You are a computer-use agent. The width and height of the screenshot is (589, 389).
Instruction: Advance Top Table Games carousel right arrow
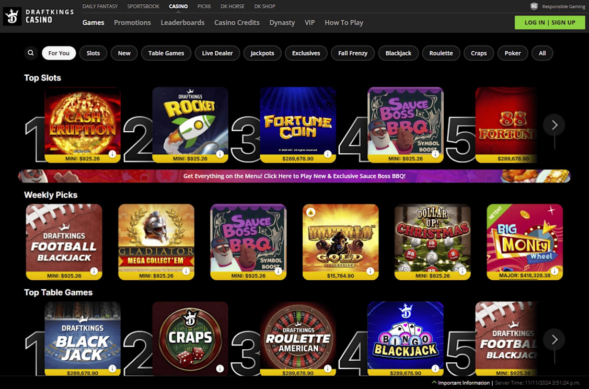coord(554,339)
